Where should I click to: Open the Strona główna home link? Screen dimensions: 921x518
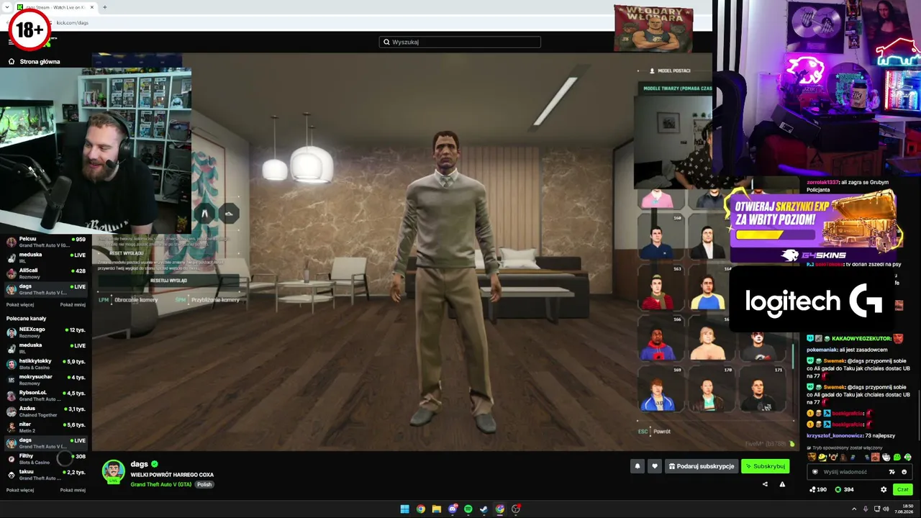(x=34, y=62)
